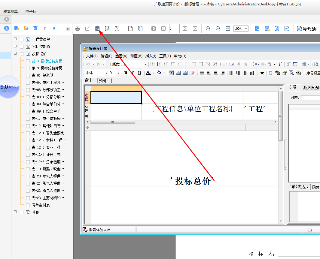Click the fit width icon

coord(228,29)
